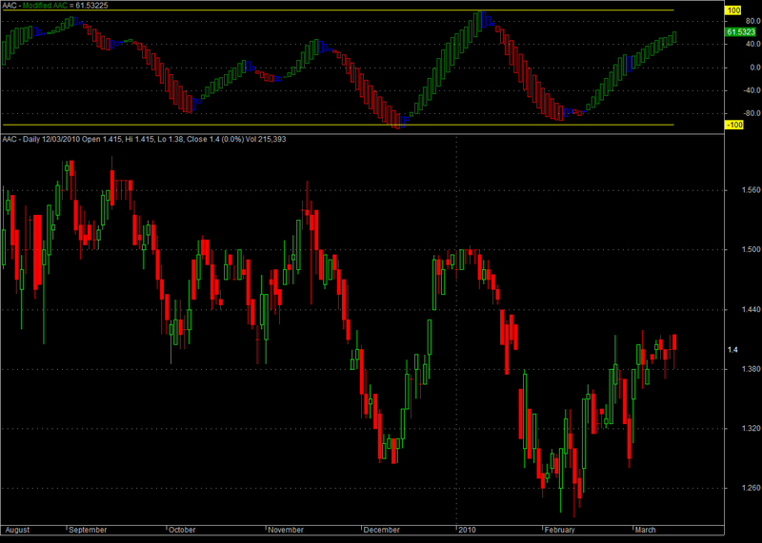
Task: Click the yellow 100 level label
Action: point(733,10)
